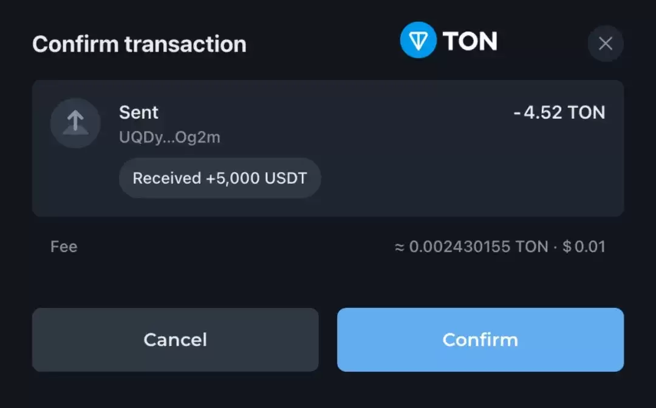
Task: Click the -4.52 TON sent amount
Action: pos(559,112)
